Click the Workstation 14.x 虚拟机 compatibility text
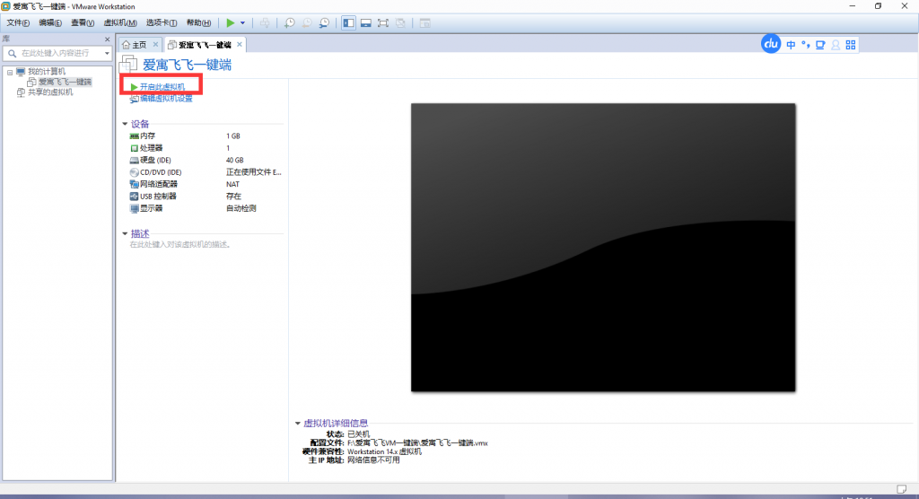This screenshot has width=919, height=499. 384,452
